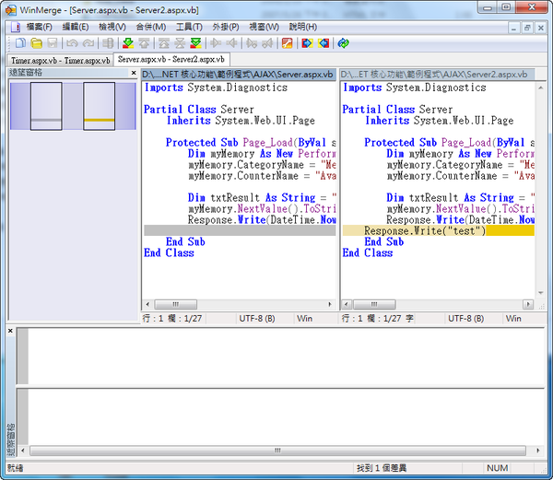Open the 外掛(P) menu

tap(226, 27)
